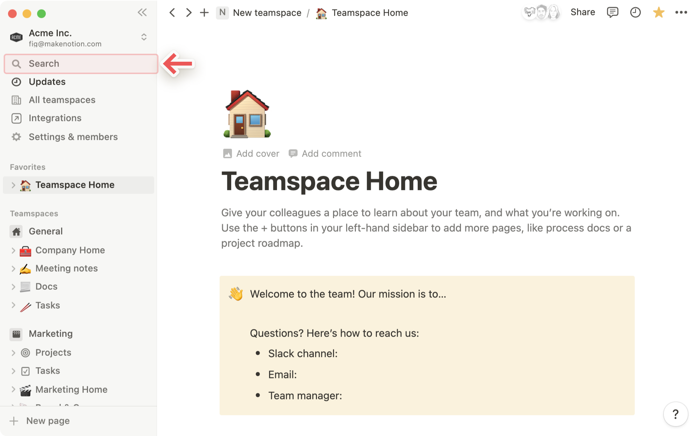Open the Updates sidebar item
Image resolution: width=698 pixels, height=436 pixels.
click(47, 82)
